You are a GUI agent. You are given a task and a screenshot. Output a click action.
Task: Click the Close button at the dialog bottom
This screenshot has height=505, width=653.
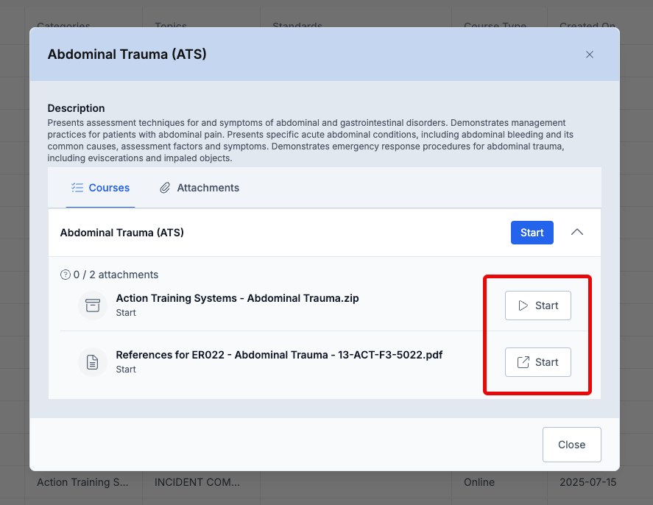(x=571, y=445)
